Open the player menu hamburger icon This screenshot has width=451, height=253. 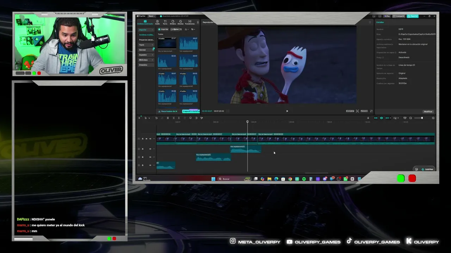point(370,22)
